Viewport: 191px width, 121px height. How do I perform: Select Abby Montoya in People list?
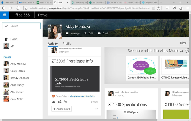[15, 64]
